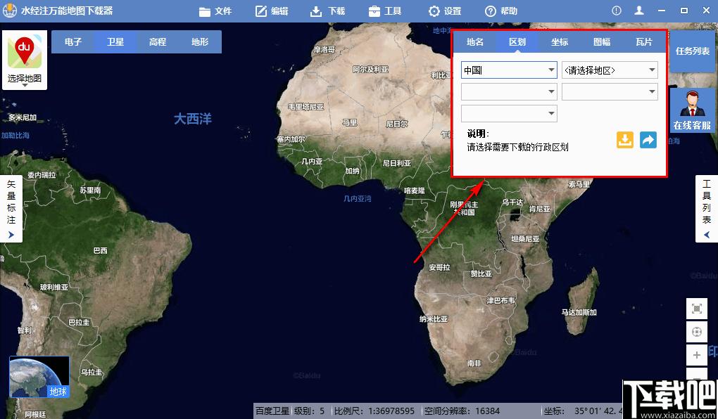The image size is (718, 419).
Task: Open the 编辑 menu
Action: click(x=272, y=11)
